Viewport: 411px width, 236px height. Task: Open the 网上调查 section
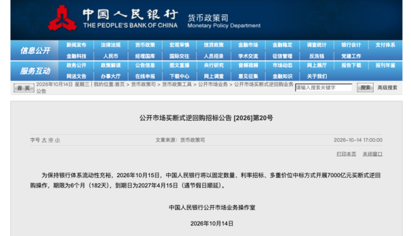[214, 77]
